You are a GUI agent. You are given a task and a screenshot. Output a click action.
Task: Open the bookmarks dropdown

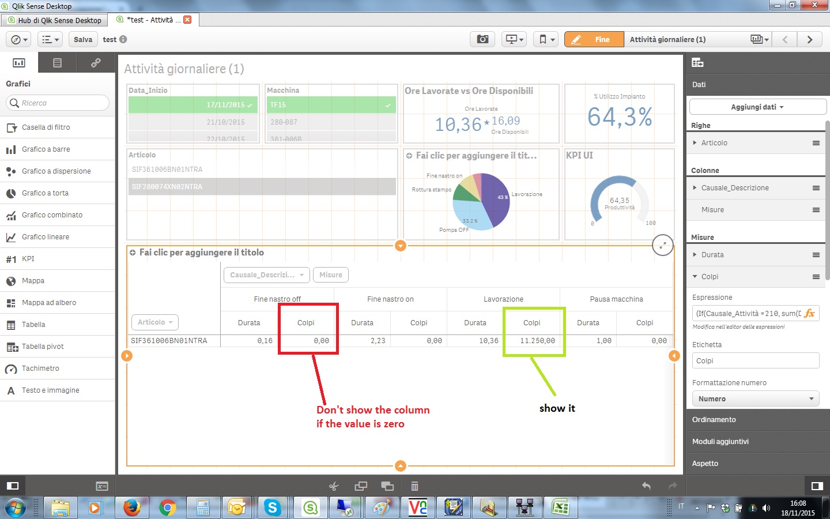[545, 39]
